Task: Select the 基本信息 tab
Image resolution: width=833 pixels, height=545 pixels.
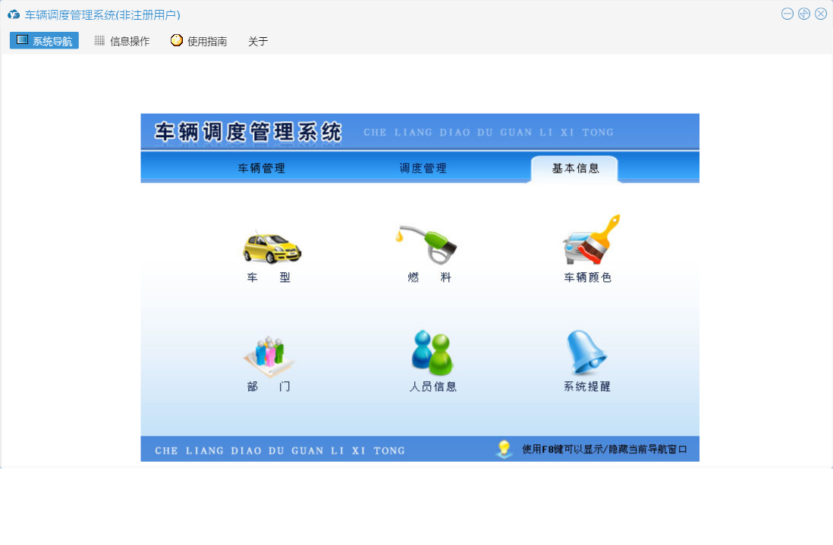Action: 575,168
